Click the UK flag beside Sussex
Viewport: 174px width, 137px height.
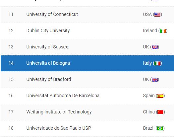pyautogui.click(x=154, y=47)
